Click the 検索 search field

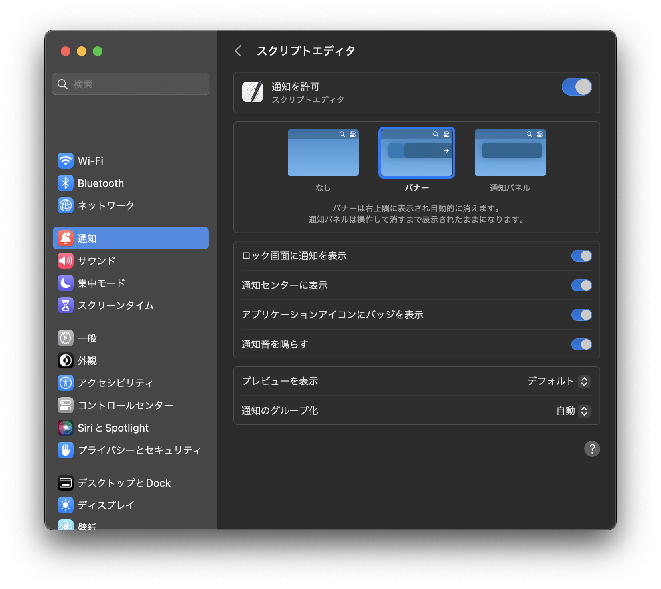click(131, 84)
